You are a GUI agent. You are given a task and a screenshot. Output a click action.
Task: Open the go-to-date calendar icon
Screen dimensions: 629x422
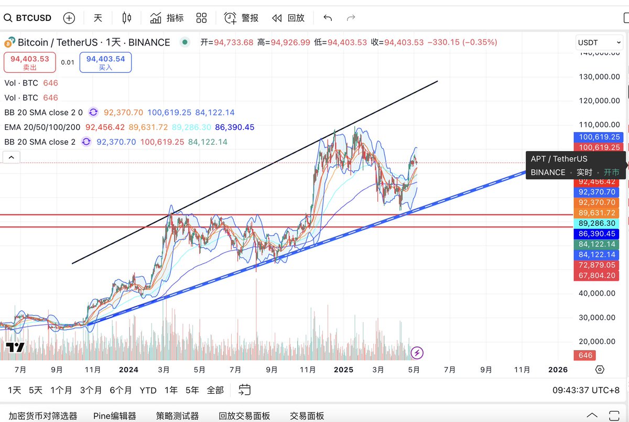[x=244, y=389]
